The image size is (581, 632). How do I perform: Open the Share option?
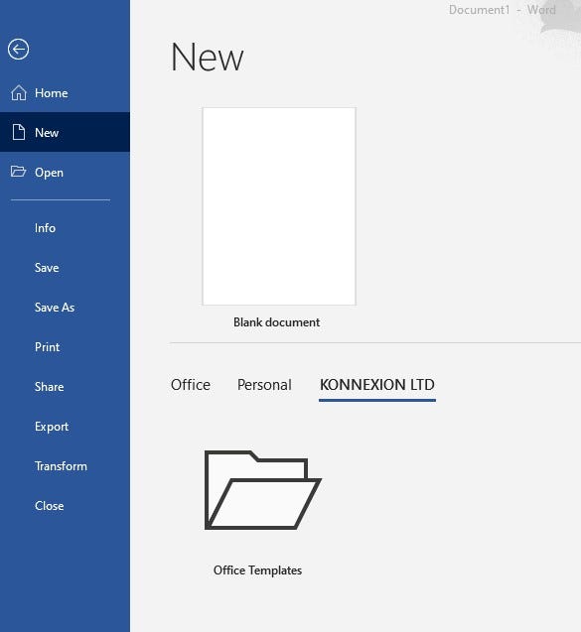[x=65, y=387]
